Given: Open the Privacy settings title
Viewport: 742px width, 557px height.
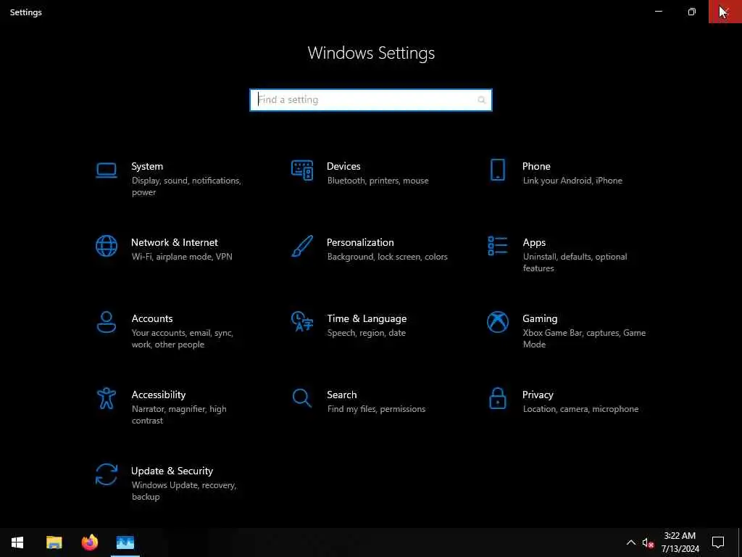Looking at the screenshot, I should [x=538, y=395].
